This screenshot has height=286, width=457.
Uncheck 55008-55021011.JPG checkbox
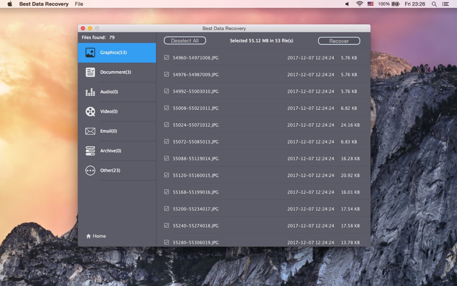(166, 108)
